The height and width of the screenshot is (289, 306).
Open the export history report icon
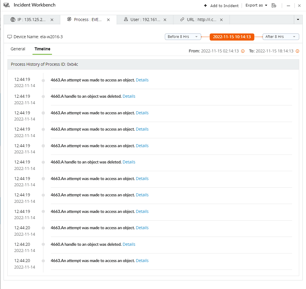coord(274,5)
